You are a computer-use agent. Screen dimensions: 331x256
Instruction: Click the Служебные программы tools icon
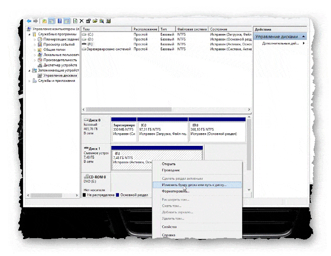[34, 34]
